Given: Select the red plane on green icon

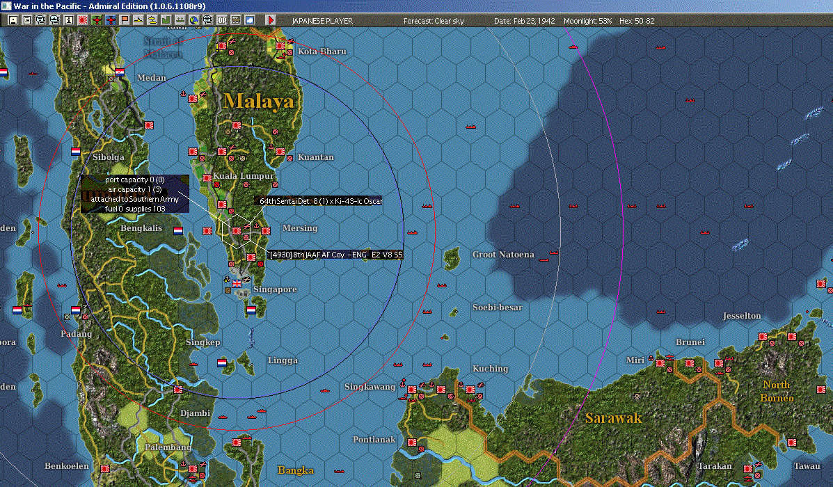Looking at the screenshot, I should (97, 20).
